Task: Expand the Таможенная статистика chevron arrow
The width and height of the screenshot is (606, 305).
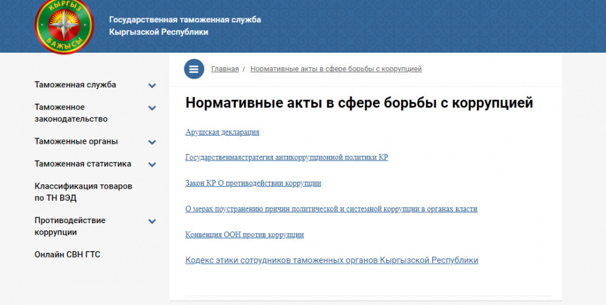Action: click(152, 164)
